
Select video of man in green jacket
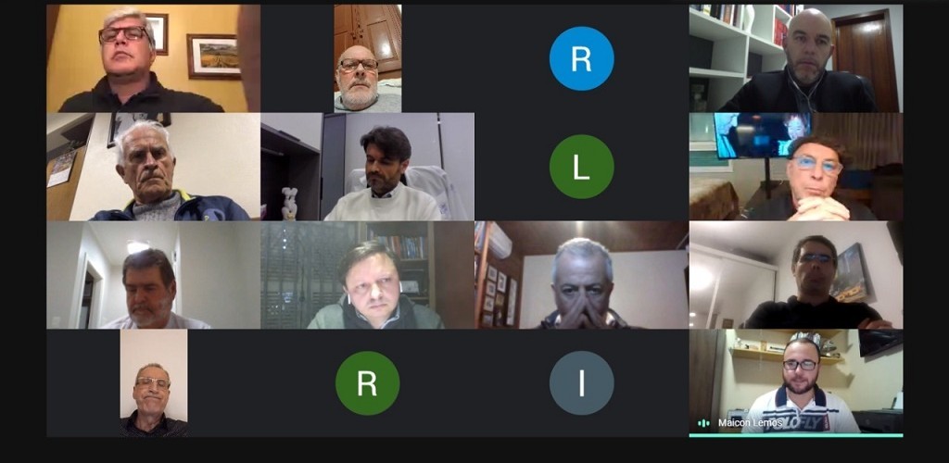[367, 275]
